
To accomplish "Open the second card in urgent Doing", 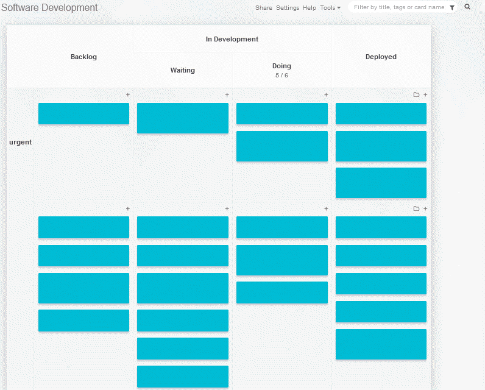I will (x=281, y=146).
